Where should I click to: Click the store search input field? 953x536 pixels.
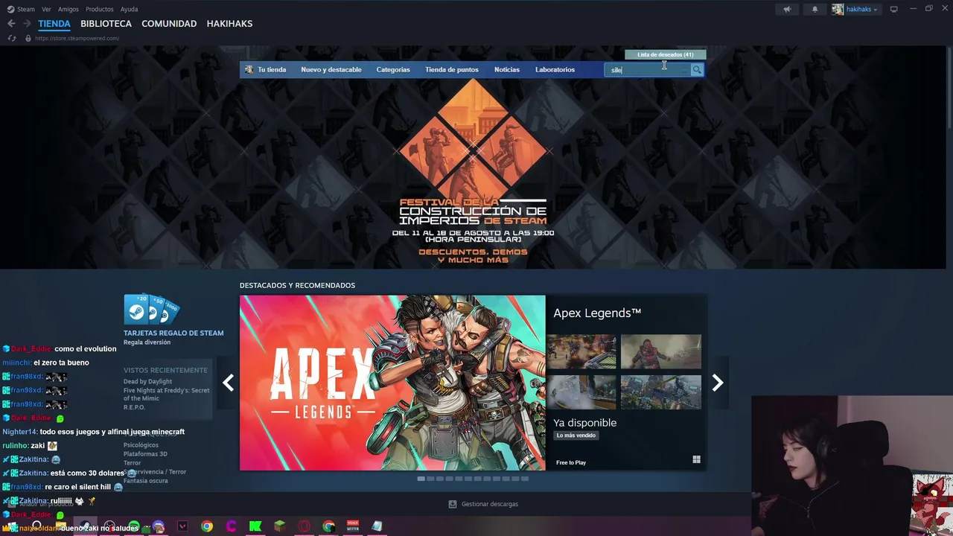[648, 70]
